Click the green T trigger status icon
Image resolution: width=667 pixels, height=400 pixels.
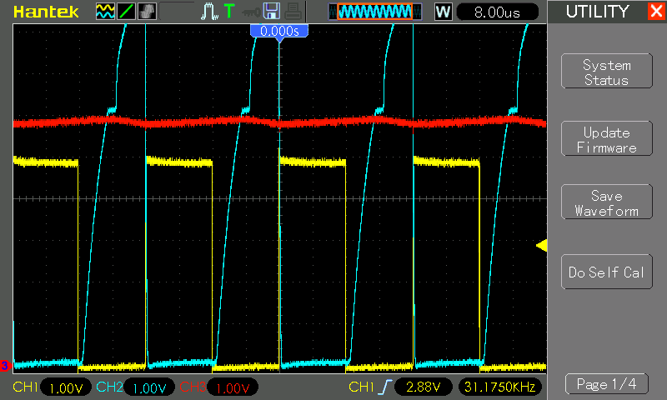(x=229, y=12)
